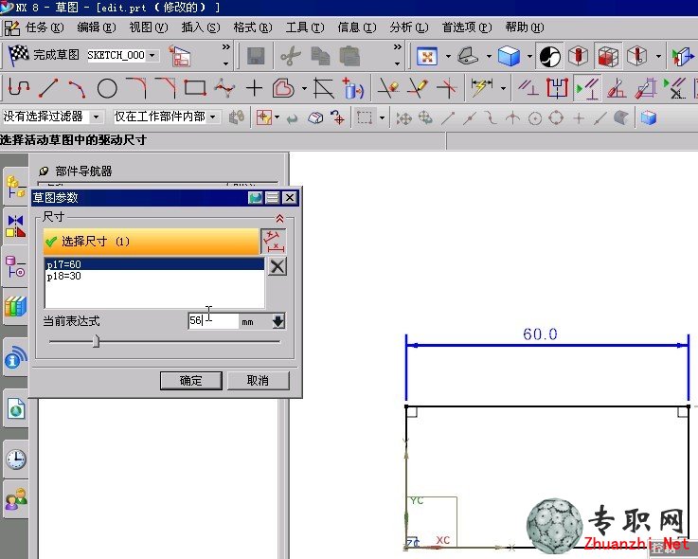Click the Inferred Dimensions tool

coord(481,88)
